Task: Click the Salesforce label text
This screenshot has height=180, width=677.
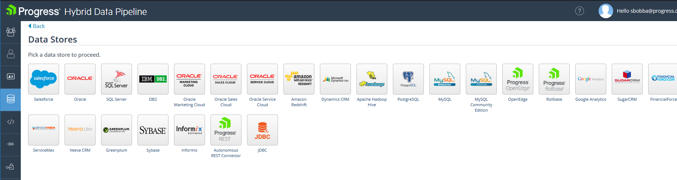Action: pos(43,99)
